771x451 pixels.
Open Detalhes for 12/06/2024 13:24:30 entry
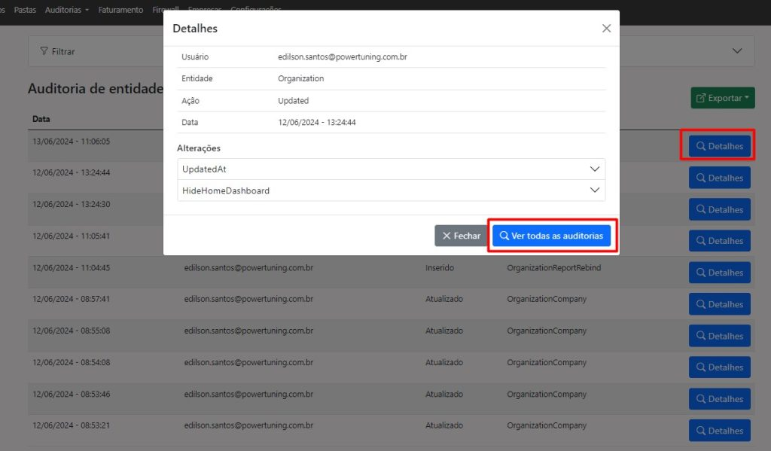(x=719, y=210)
